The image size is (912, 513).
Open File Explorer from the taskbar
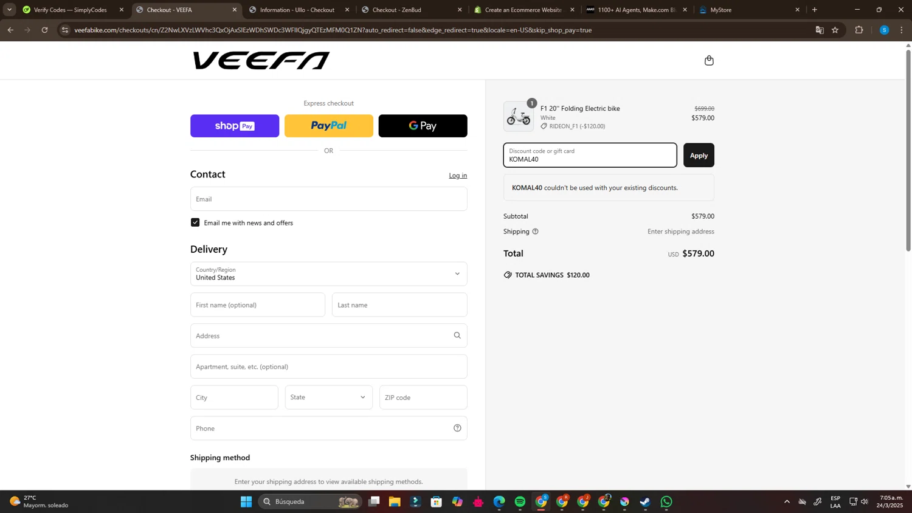[395, 501]
